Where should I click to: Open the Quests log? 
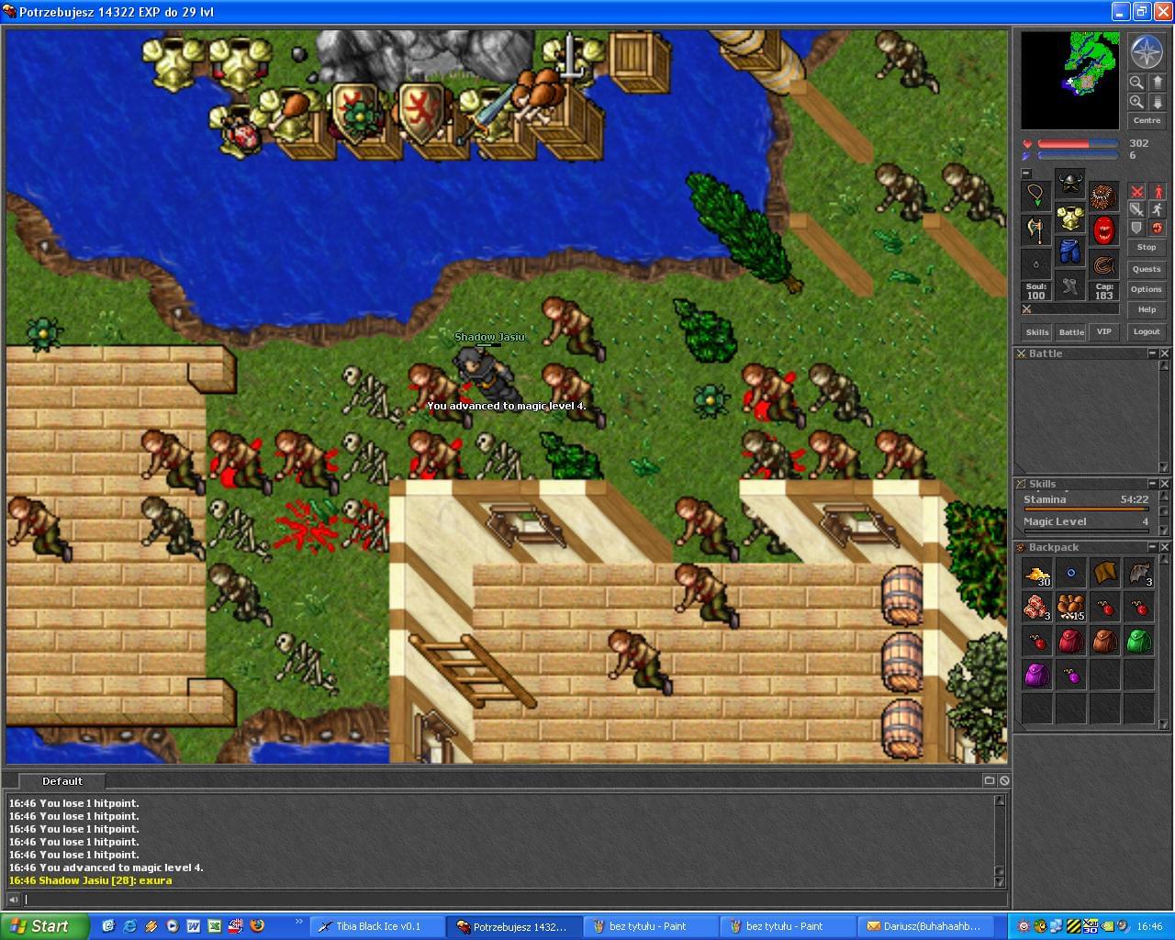click(x=1147, y=270)
